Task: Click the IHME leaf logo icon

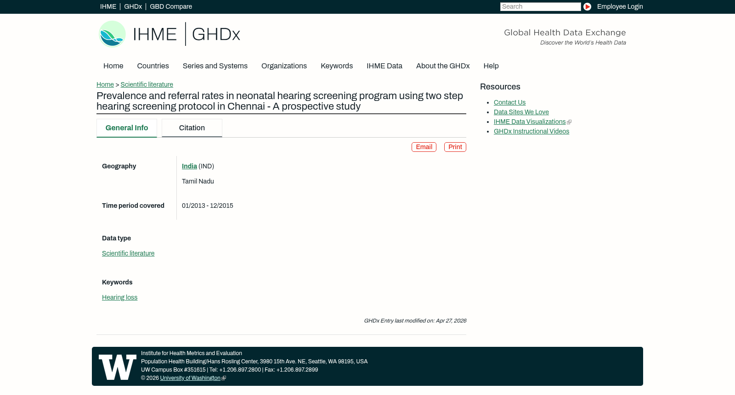Action: point(112,34)
